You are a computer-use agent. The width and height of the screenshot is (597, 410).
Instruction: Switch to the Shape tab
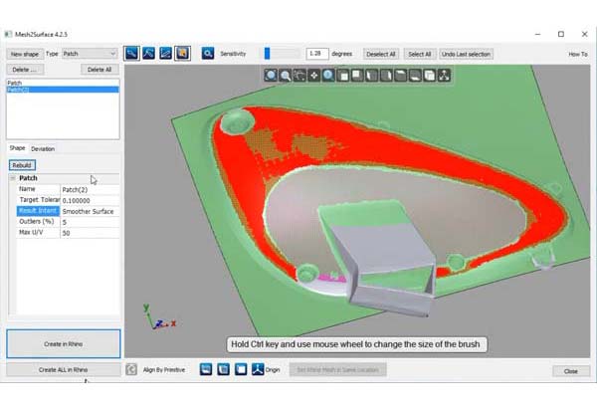(x=17, y=148)
